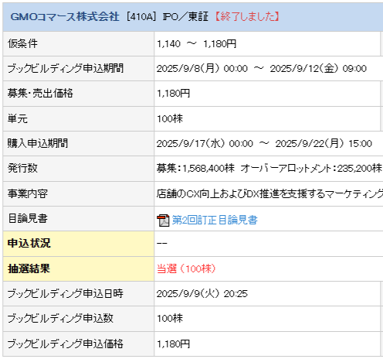Open the PDF icon beside 第2回訂正目論見書
The width and height of the screenshot is (383, 359).
[x=163, y=220]
